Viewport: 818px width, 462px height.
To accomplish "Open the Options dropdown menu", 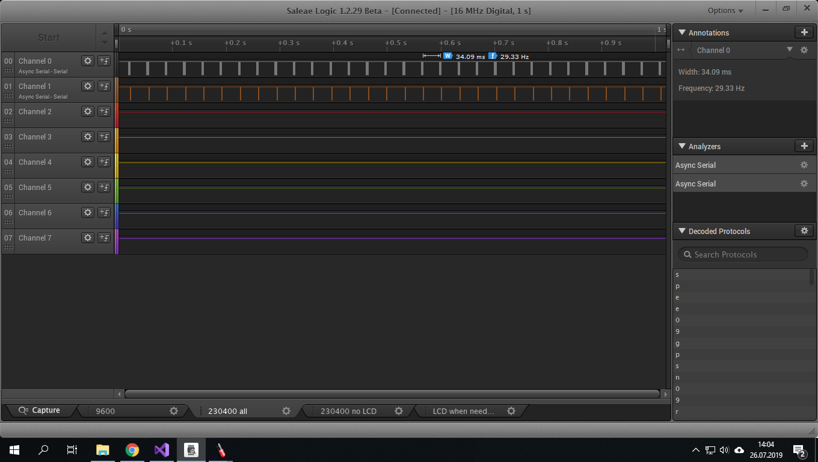I will pos(725,10).
